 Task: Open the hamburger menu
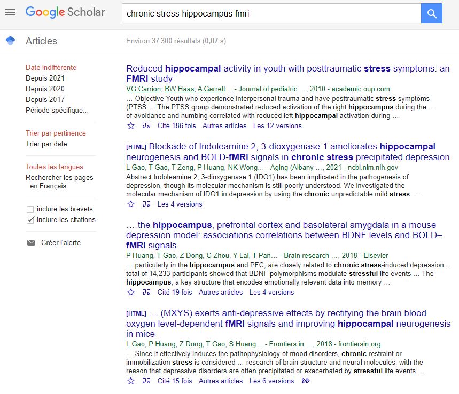(x=10, y=12)
